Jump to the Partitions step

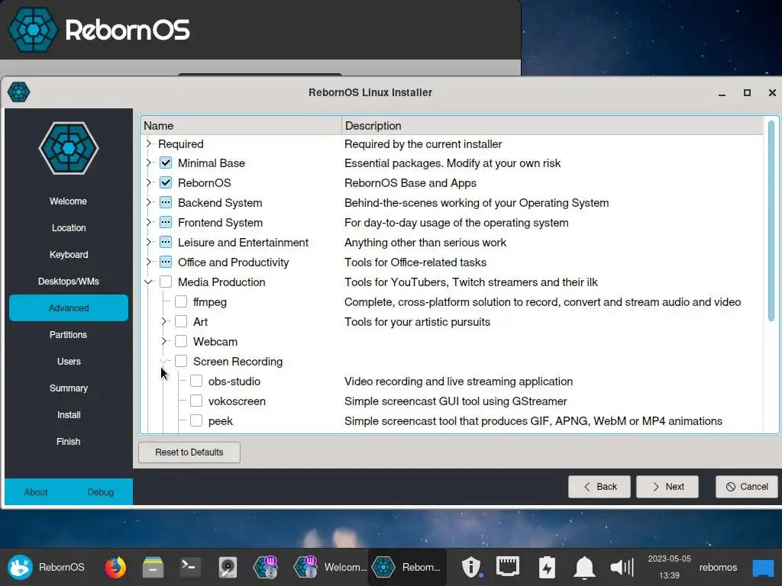coord(68,335)
